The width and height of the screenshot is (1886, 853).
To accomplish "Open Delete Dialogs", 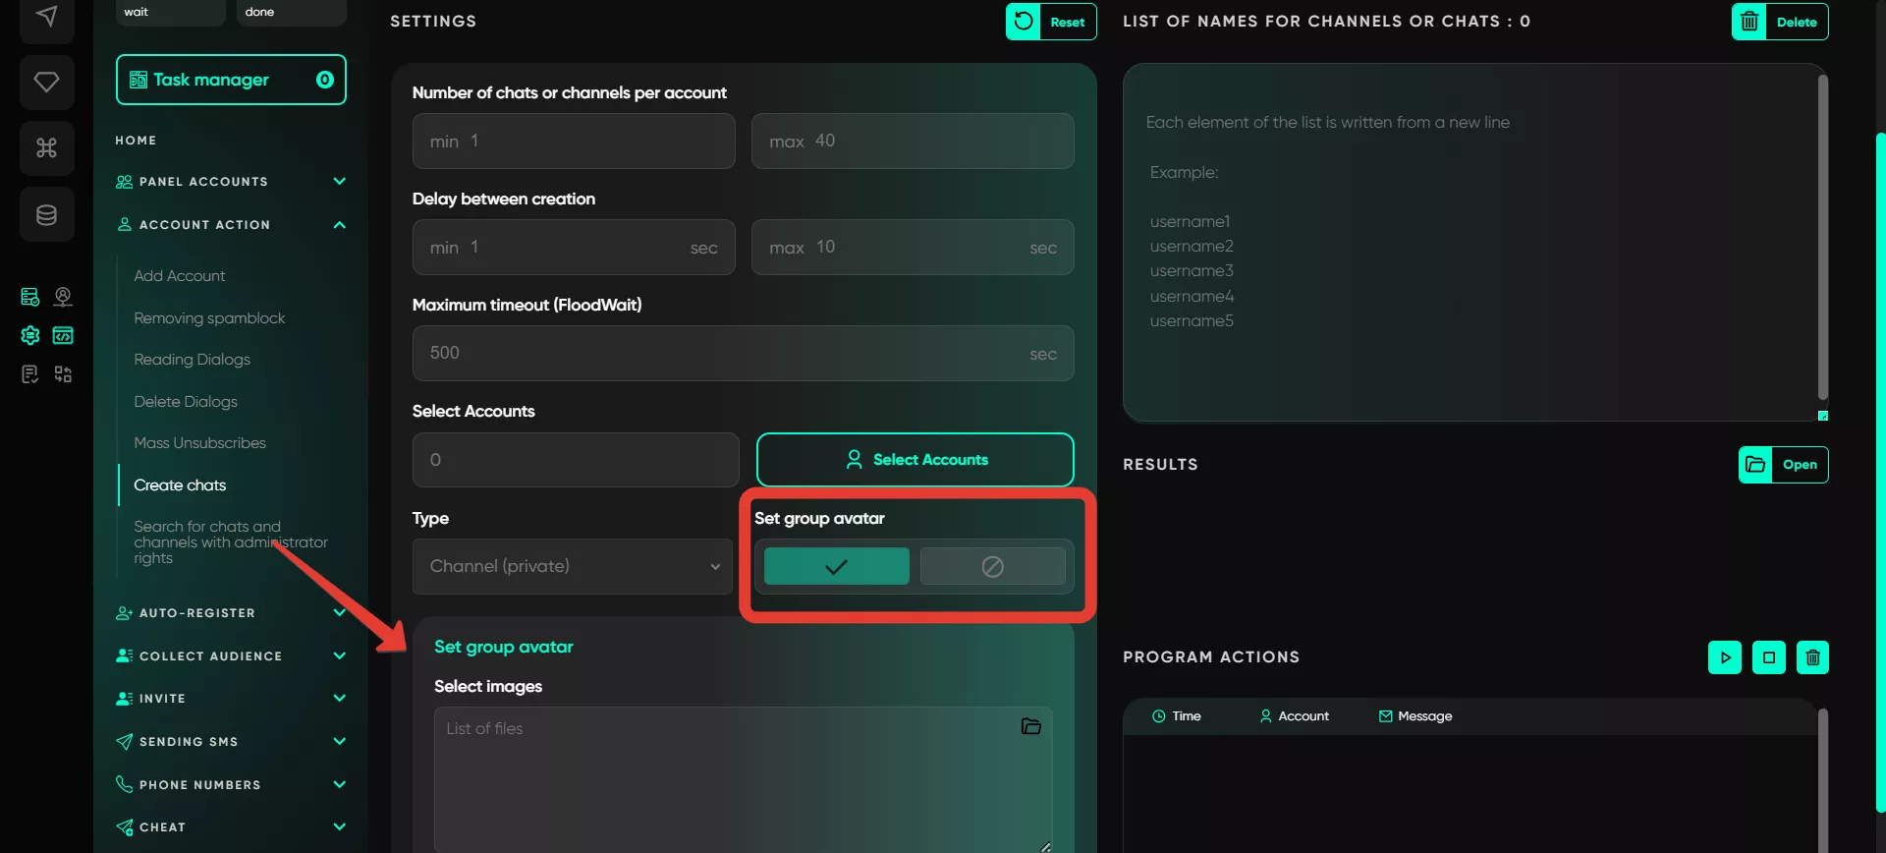I will (186, 402).
